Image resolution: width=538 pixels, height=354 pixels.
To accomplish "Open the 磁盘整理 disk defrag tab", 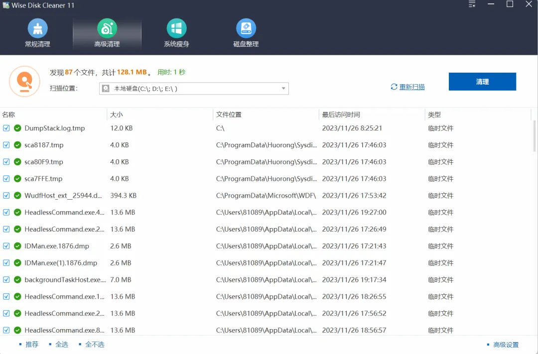I will (x=246, y=34).
